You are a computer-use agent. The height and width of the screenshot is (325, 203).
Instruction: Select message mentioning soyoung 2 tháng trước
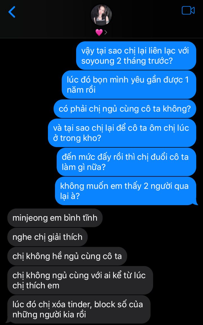tap(136, 56)
